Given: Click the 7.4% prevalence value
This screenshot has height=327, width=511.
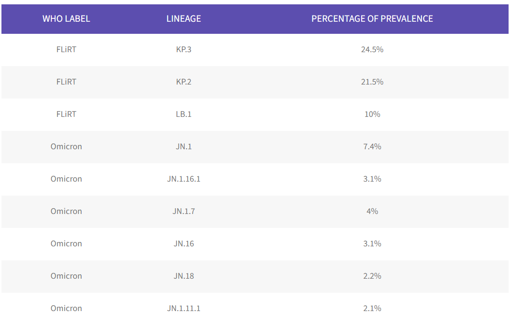Looking at the screenshot, I should pyautogui.click(x=372, y=146).
